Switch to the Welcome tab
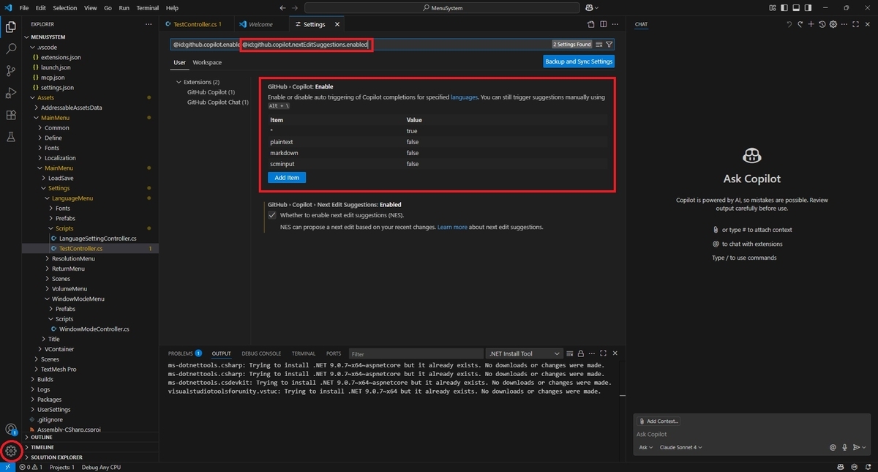The image size is (878, 472). click(x=260, y=24)
